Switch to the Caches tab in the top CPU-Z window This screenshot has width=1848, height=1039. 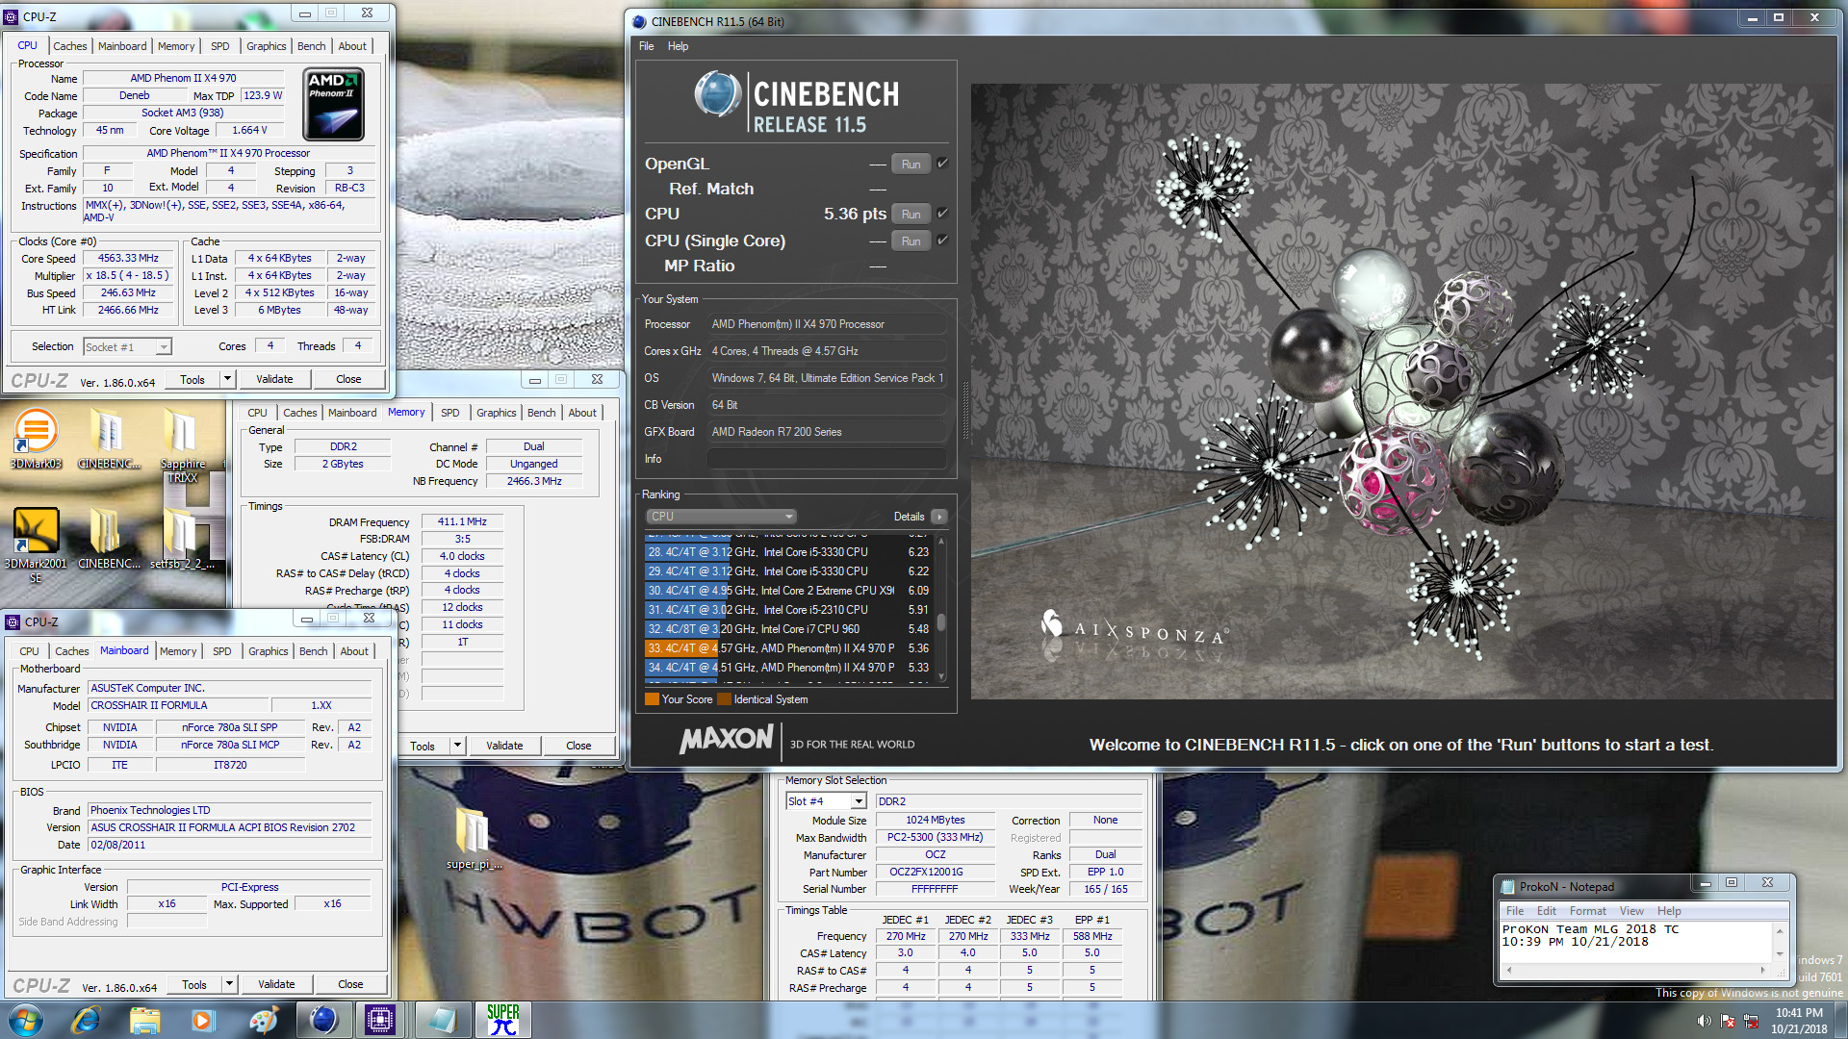69,46
